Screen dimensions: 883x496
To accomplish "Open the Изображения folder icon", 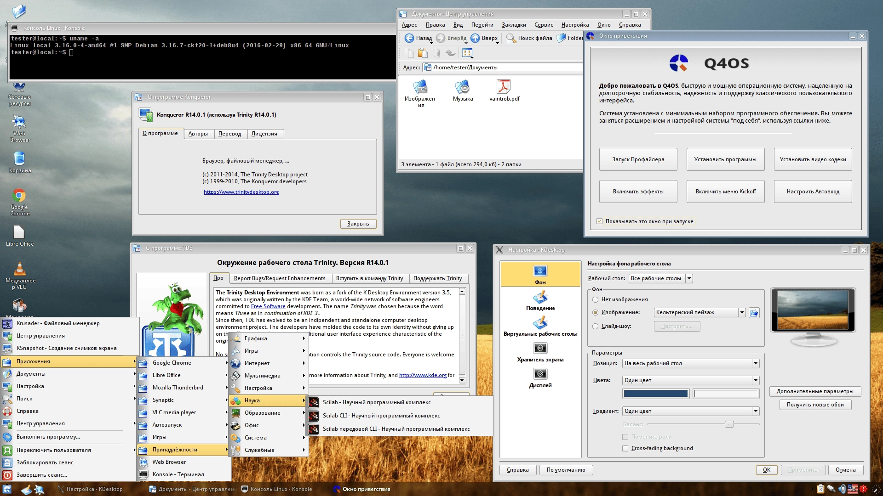I will (x=420, y=94).
